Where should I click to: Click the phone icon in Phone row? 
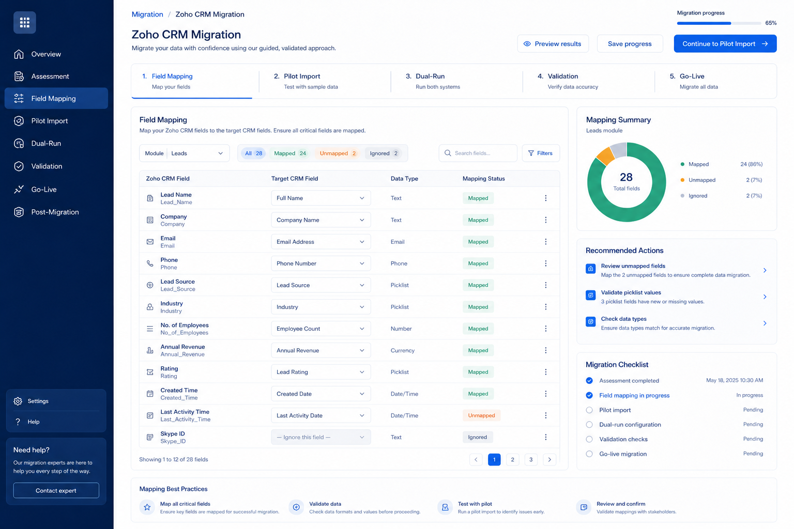pos(150,263)
